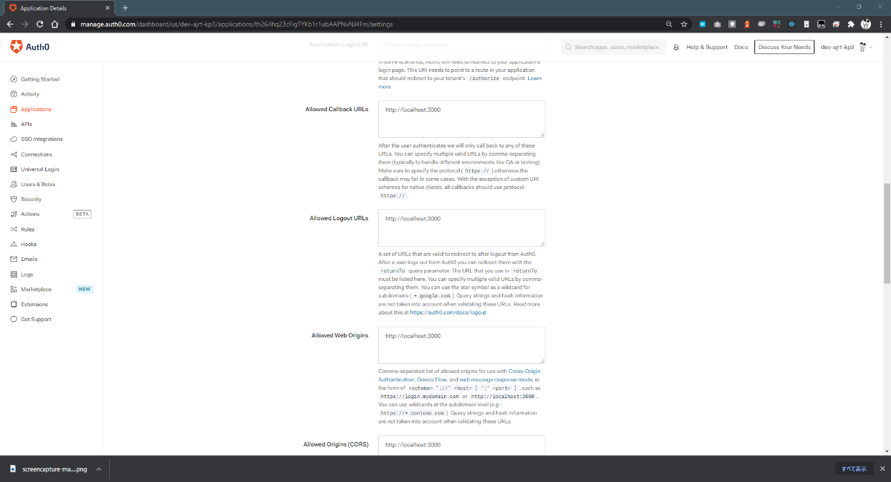The width and height of the screenshot is (891, 482).
Task: Focus the Allowed Callback URLs field
Action: pyautogui.click(x=462, y=119)
